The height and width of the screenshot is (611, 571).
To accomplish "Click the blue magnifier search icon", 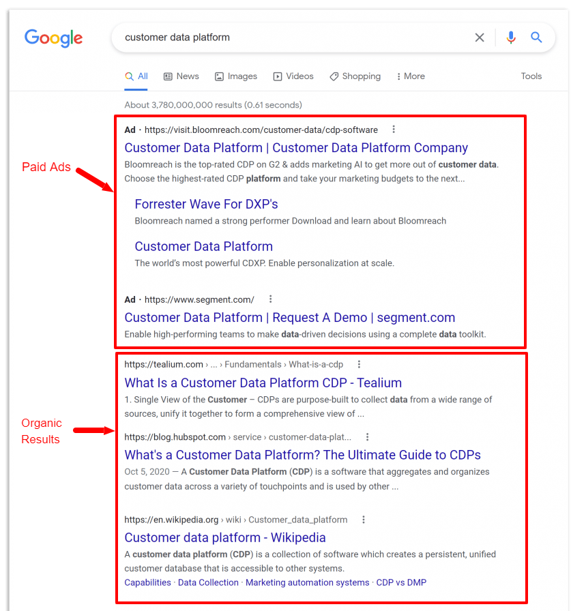I will [x=536, y=38].
